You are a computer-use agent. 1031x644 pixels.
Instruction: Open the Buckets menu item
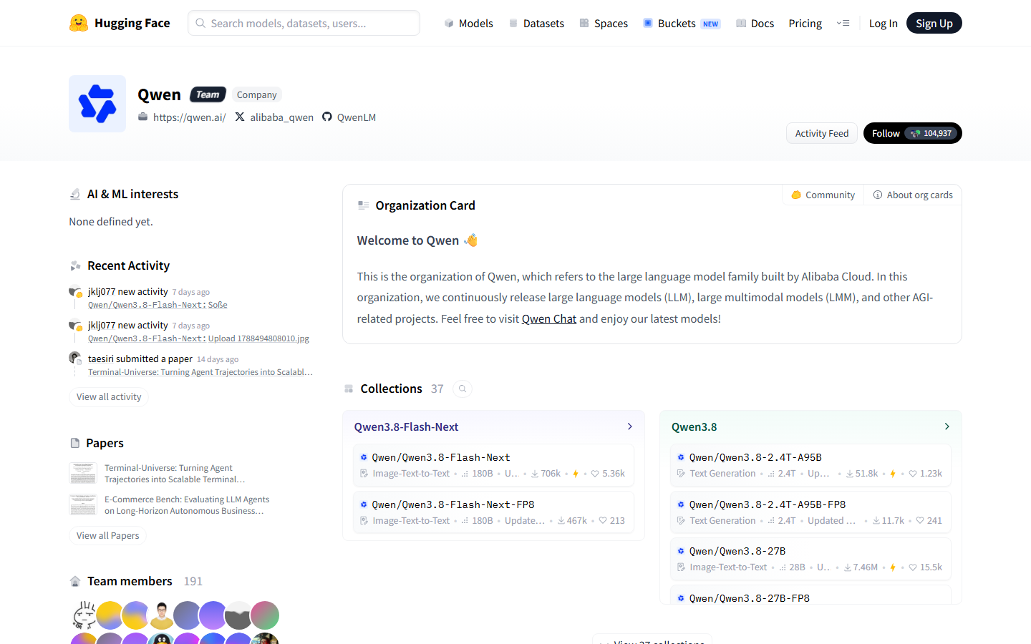682,24
